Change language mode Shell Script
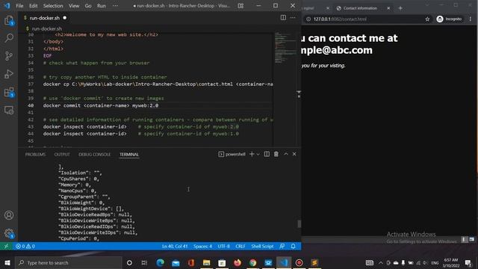 coord(262,246)
